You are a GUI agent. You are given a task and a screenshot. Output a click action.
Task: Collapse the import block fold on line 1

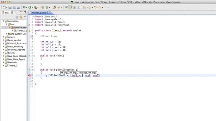point(34,16)
